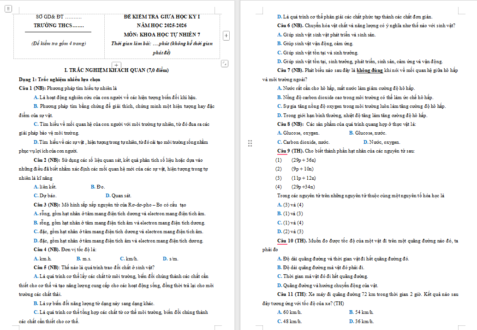This screenshot has width=477, height=330.
Task: Click "D. Quãng đường và hướng chuyển động" answer
Action: click(x=328, y=285)
